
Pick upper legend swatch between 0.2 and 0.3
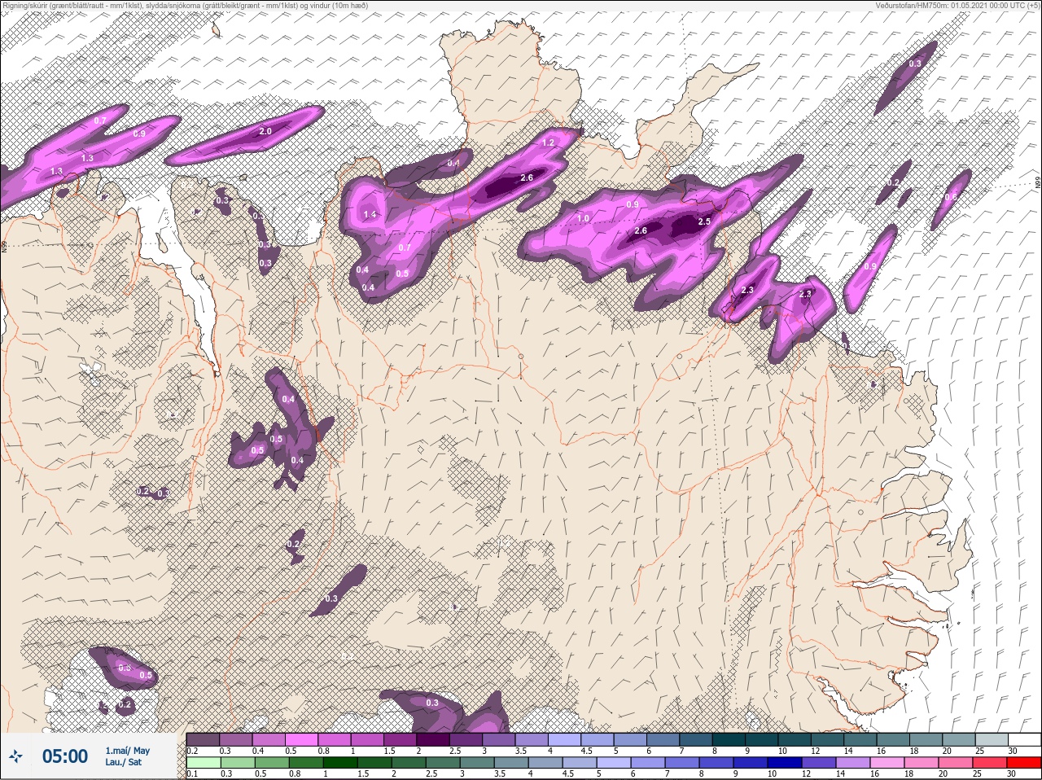[x=203, y=739]
